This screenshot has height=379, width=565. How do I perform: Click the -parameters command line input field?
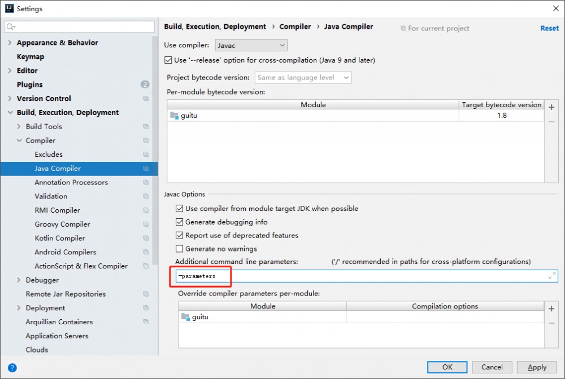367,276
